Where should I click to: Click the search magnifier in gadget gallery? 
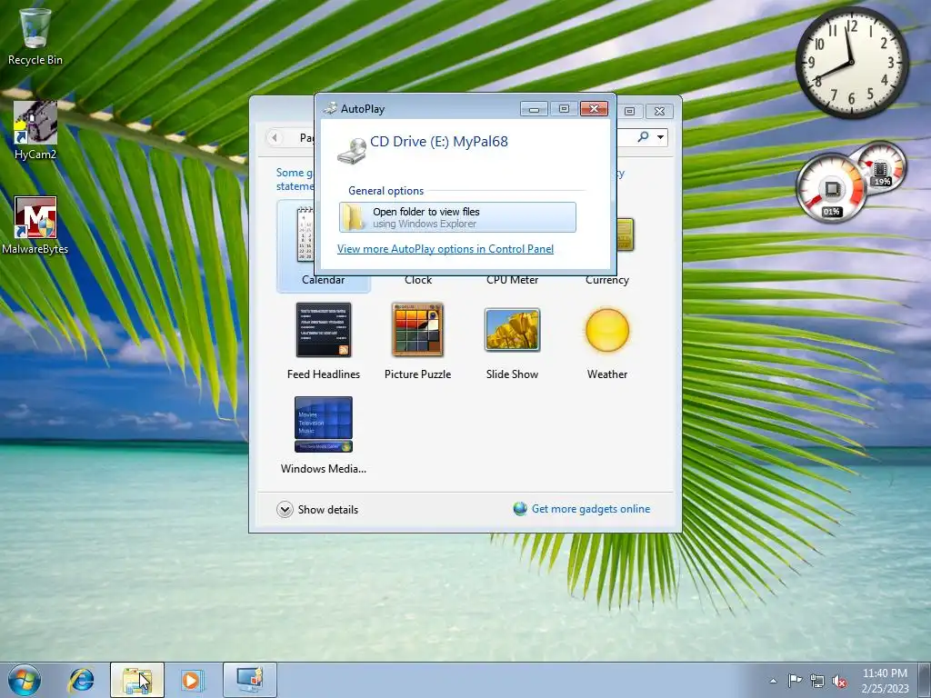tap(643, 137)
